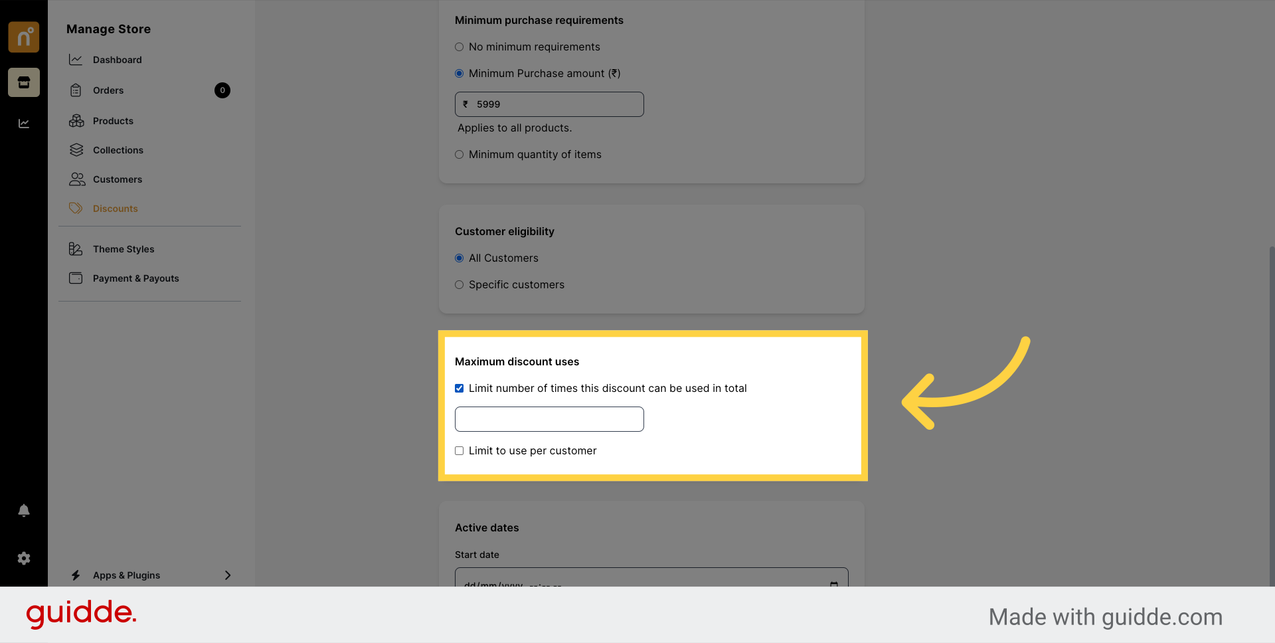This screenshot has width=1275, height=643.
Task: Click the orange store logo icon
Action: (x=24, y=37)
